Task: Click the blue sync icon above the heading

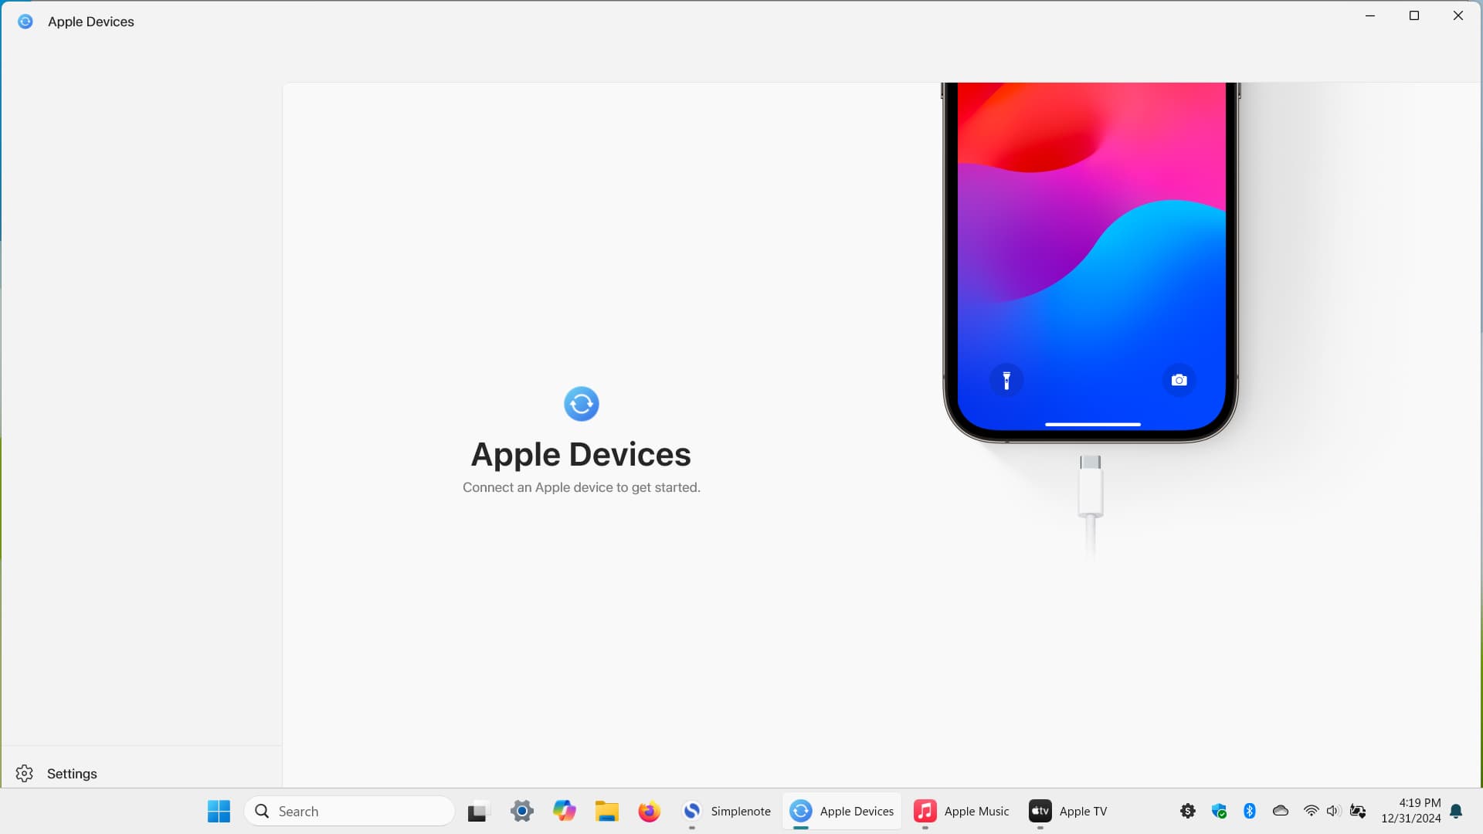Action: [x=582, y=404]
